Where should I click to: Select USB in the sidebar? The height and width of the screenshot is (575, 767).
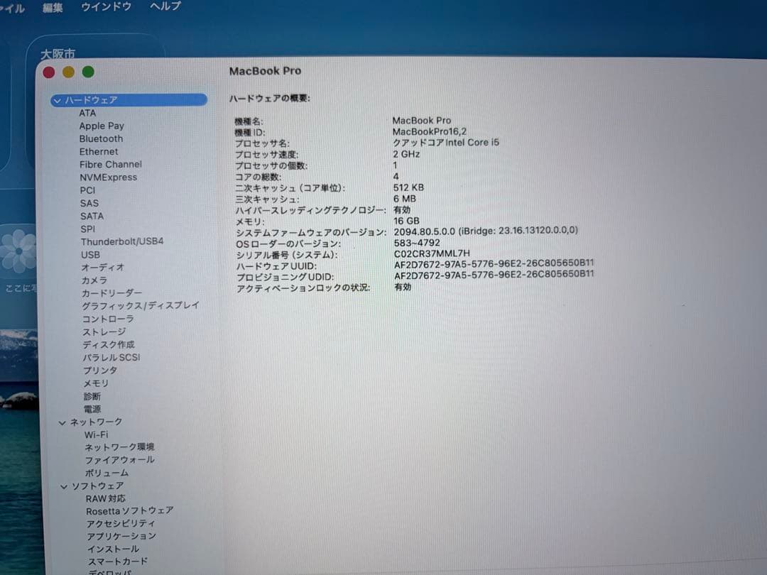(x=90, y=255)
